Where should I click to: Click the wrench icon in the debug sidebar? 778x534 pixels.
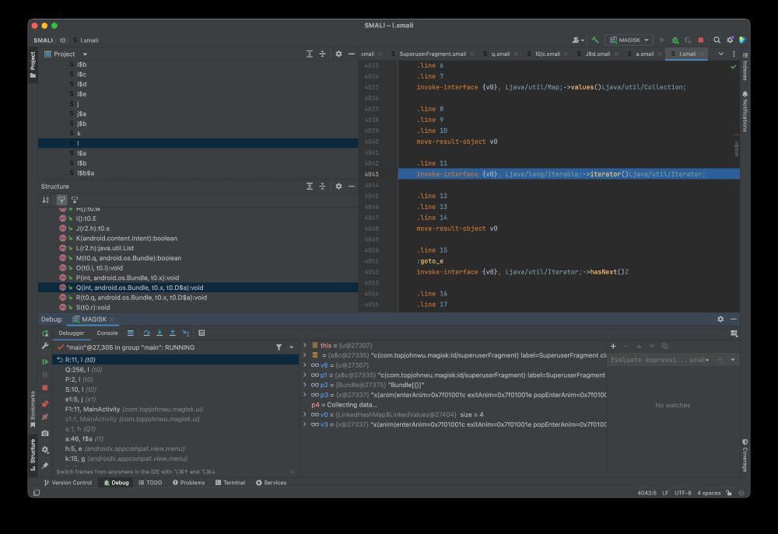tap(45, 346)
